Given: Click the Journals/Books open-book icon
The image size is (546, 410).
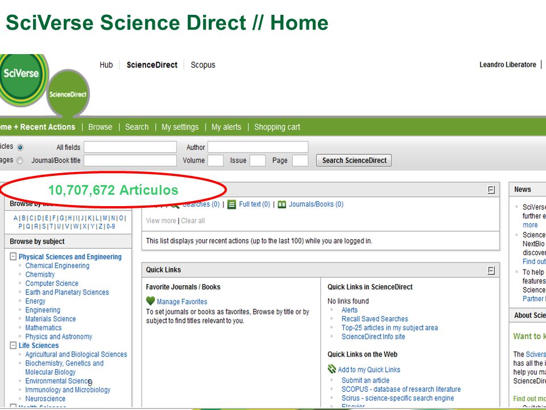Looking at the screenshot, I should coord(282,204).
